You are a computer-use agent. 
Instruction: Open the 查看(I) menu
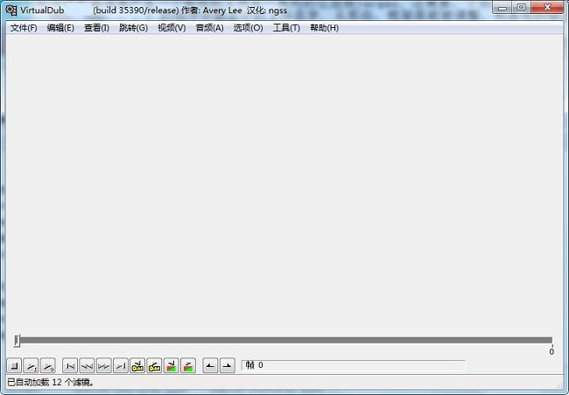(x=96, y=28)
